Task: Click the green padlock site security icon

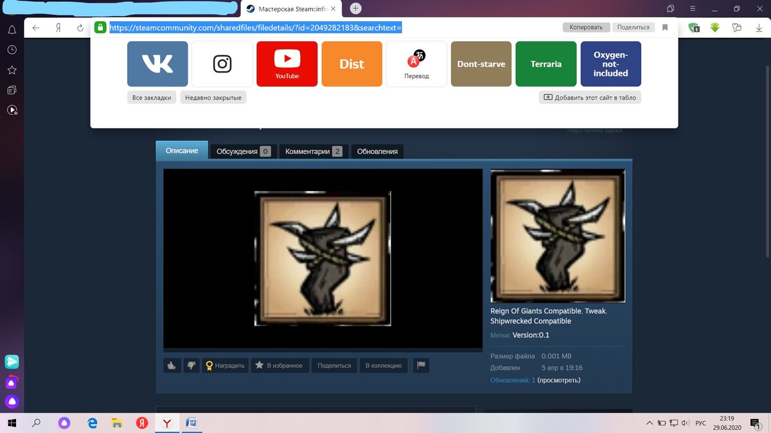Action: (100, 28)
